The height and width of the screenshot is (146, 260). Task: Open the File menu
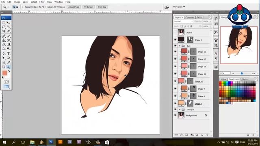(3, 2)
